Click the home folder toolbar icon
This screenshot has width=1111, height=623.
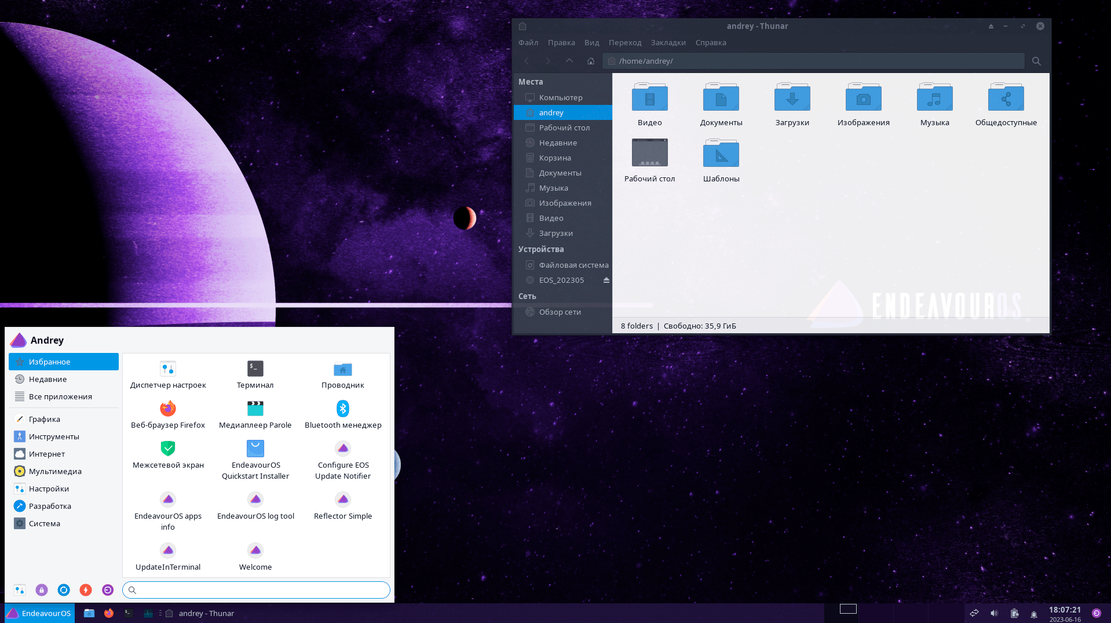click(590, 61)
